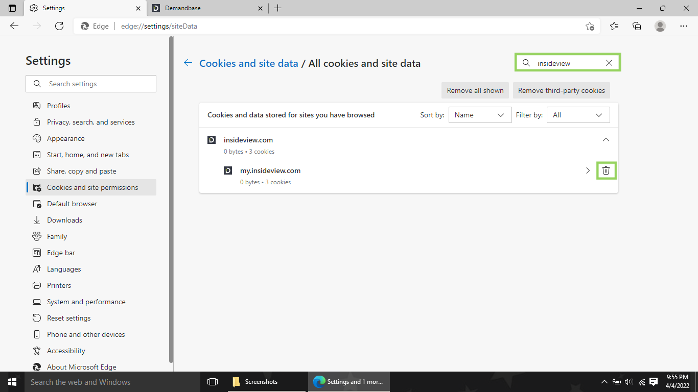Close the Settings tab
This screenshot has width=698, height=392.
[138, 8]
